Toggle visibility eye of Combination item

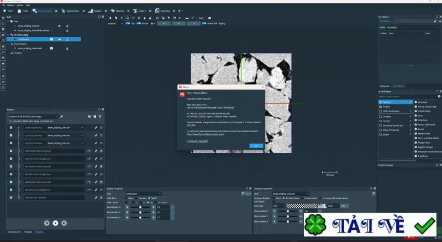59,39
